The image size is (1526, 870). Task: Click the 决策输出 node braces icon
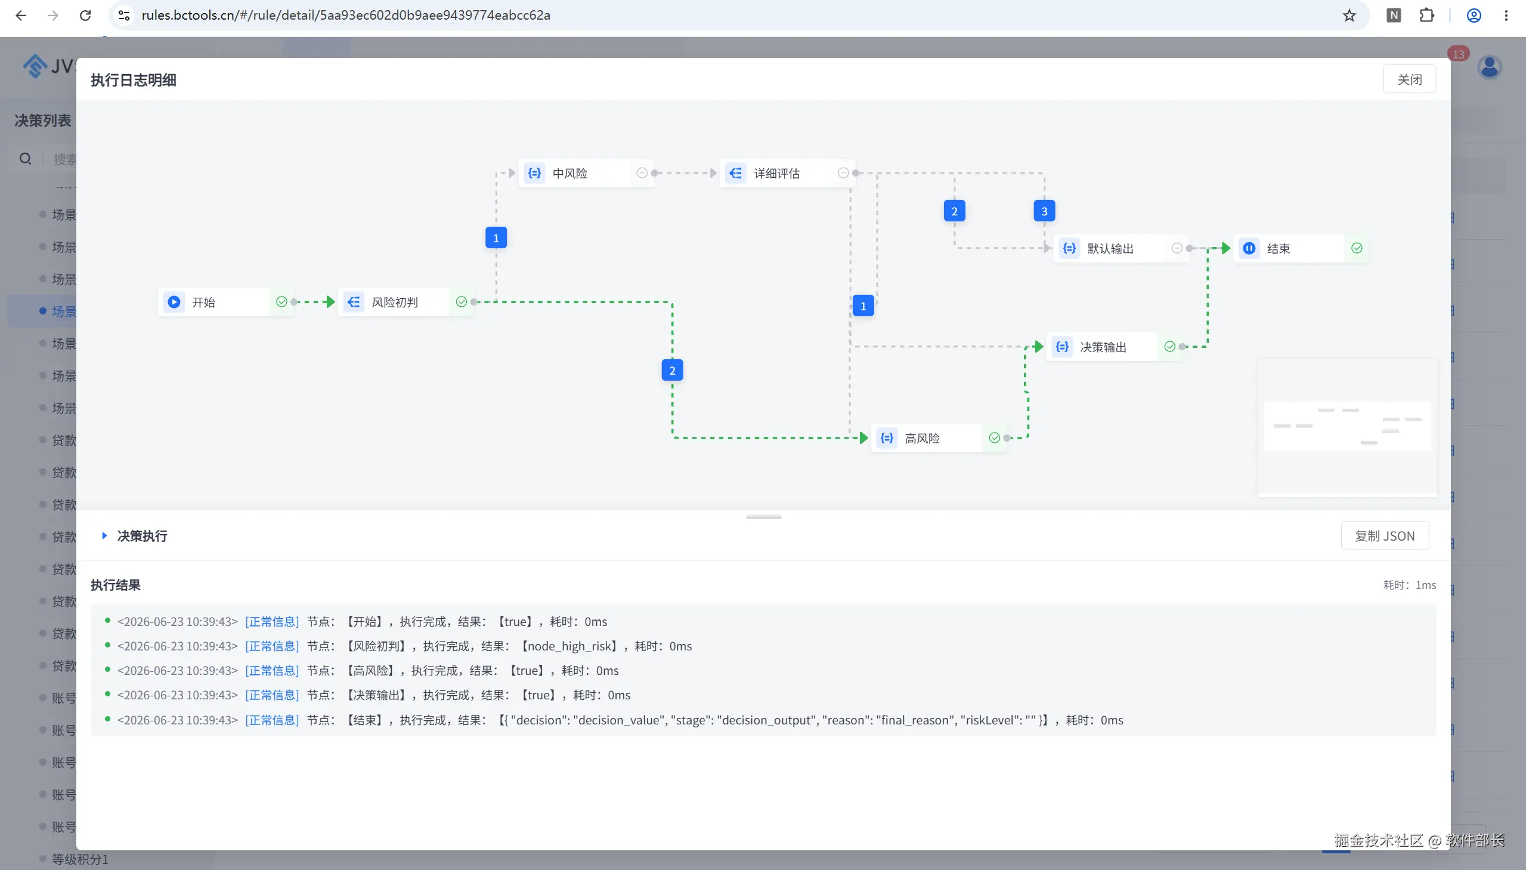1062,347
